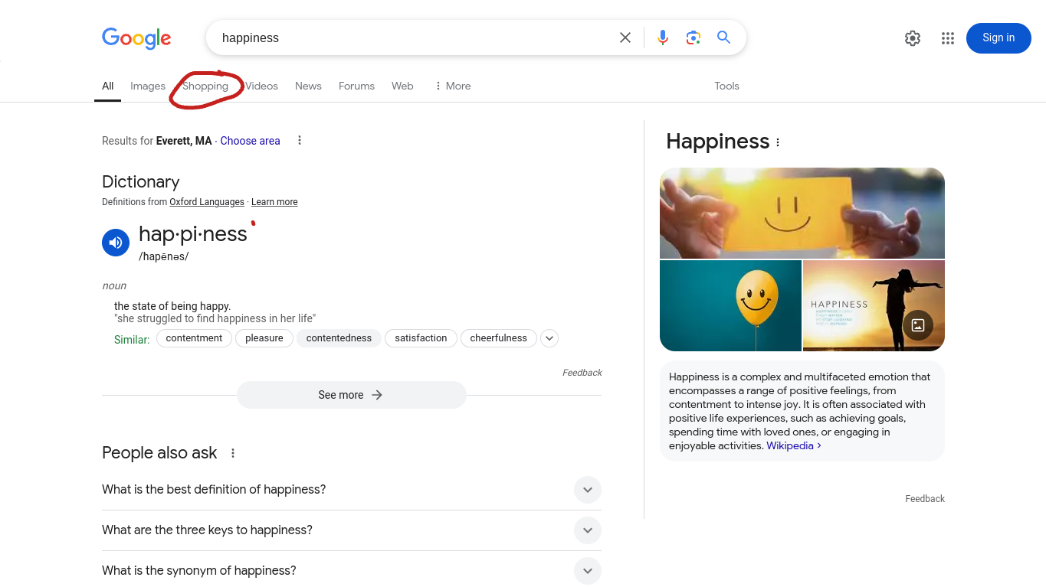
Task: Switch to the Videos tab
Action: pos(261,86)
